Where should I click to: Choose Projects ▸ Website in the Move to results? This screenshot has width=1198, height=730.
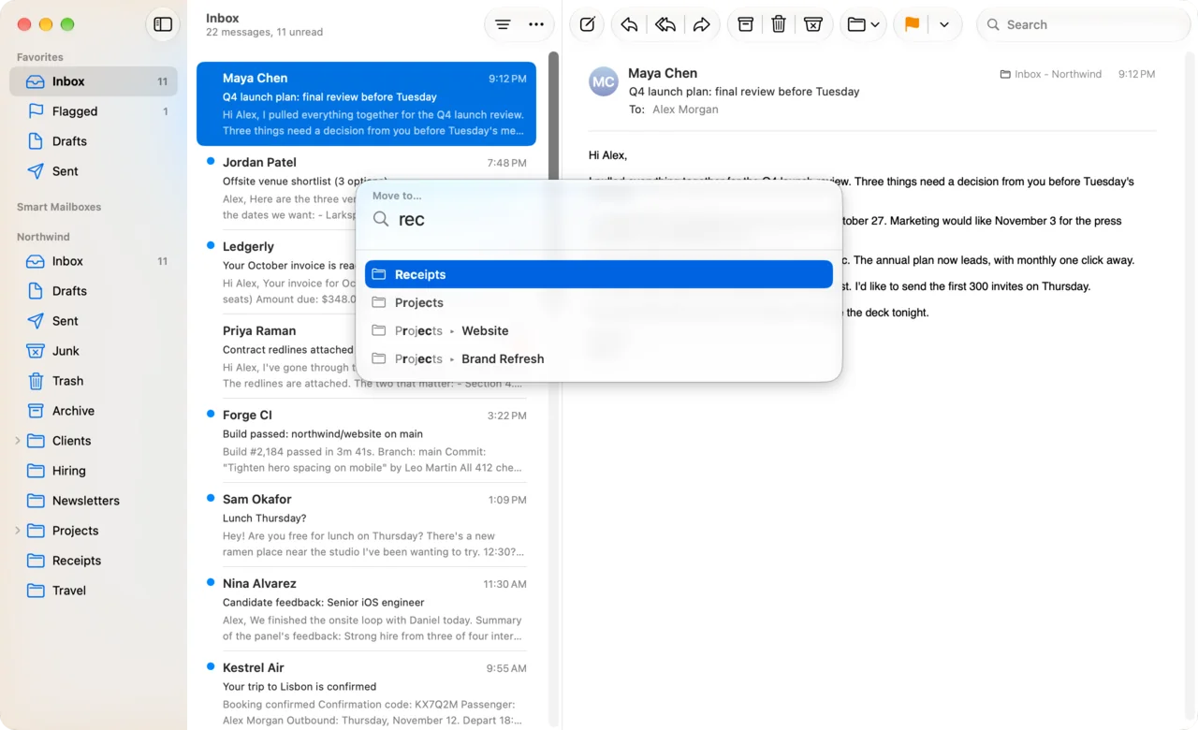point(599,330)
